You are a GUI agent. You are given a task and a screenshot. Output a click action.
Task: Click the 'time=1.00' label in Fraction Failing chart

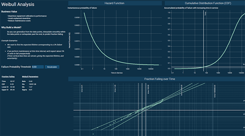point(115,88)
